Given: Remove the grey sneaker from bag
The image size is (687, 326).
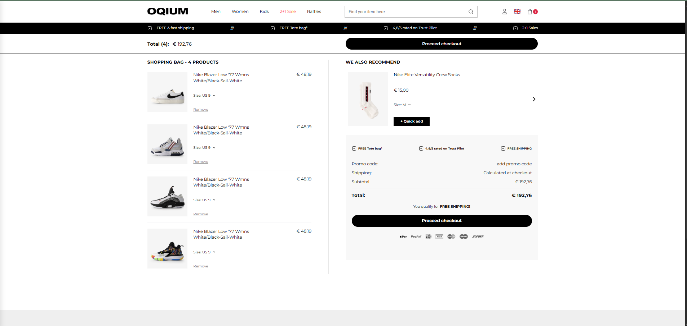Looking at the screenshot, I should pyautogui.click(x=201, y=162).
